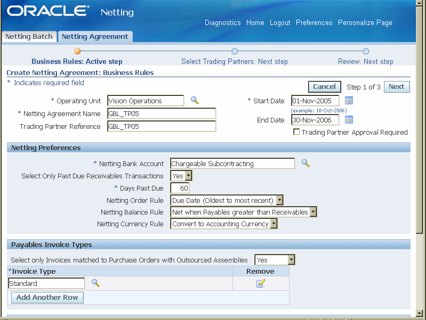Viewport: 426px width, 320px height.
Task: Open the Operating Unit search lookup
Action: pos(195,101)
